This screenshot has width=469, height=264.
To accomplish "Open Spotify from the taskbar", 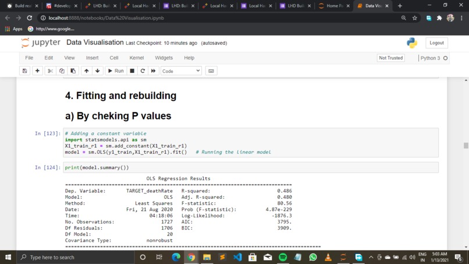I will pos(283,257).
